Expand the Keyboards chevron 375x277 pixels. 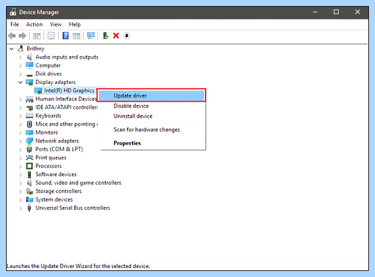pos(21,116)
